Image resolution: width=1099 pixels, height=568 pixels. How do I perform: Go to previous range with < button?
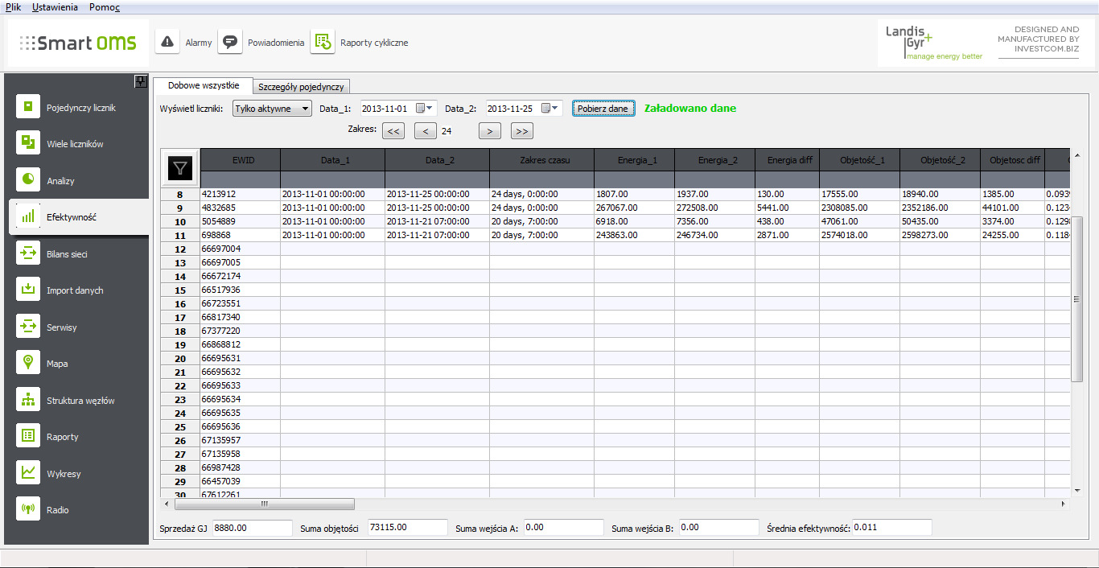point(426,131)
